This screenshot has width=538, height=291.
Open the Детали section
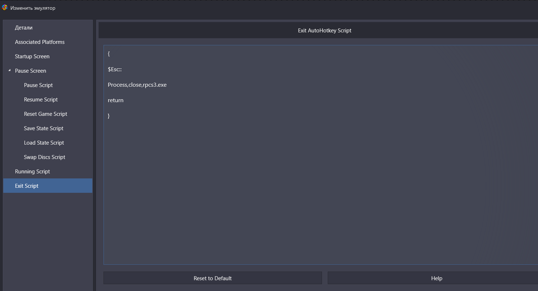[x=48, y=28]
